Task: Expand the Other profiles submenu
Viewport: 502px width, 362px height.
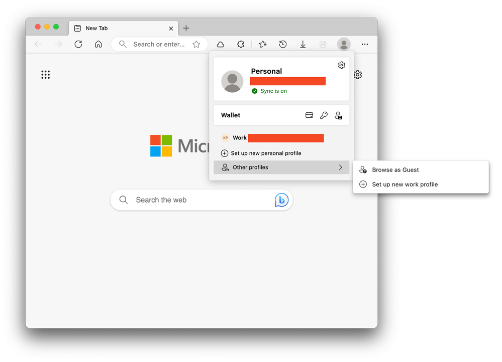Action: tap(281, 167)
